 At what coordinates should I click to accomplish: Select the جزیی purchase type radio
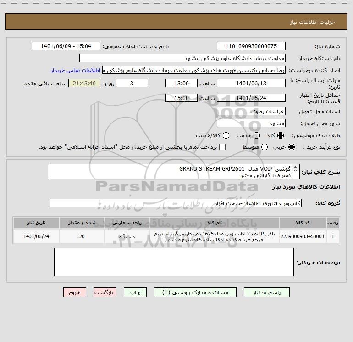291,147
